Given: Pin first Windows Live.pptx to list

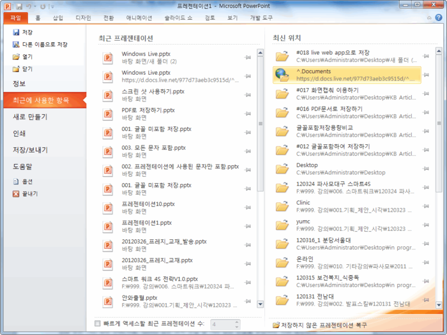Looking at the screenshot, I should click(248, 57).
